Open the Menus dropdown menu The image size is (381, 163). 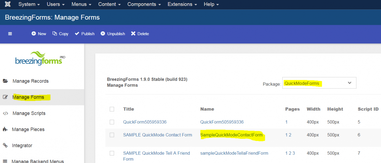coord(81,4)
